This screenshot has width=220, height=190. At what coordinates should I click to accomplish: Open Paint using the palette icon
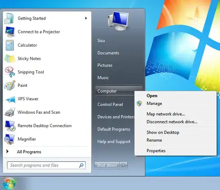click(10, 85)
